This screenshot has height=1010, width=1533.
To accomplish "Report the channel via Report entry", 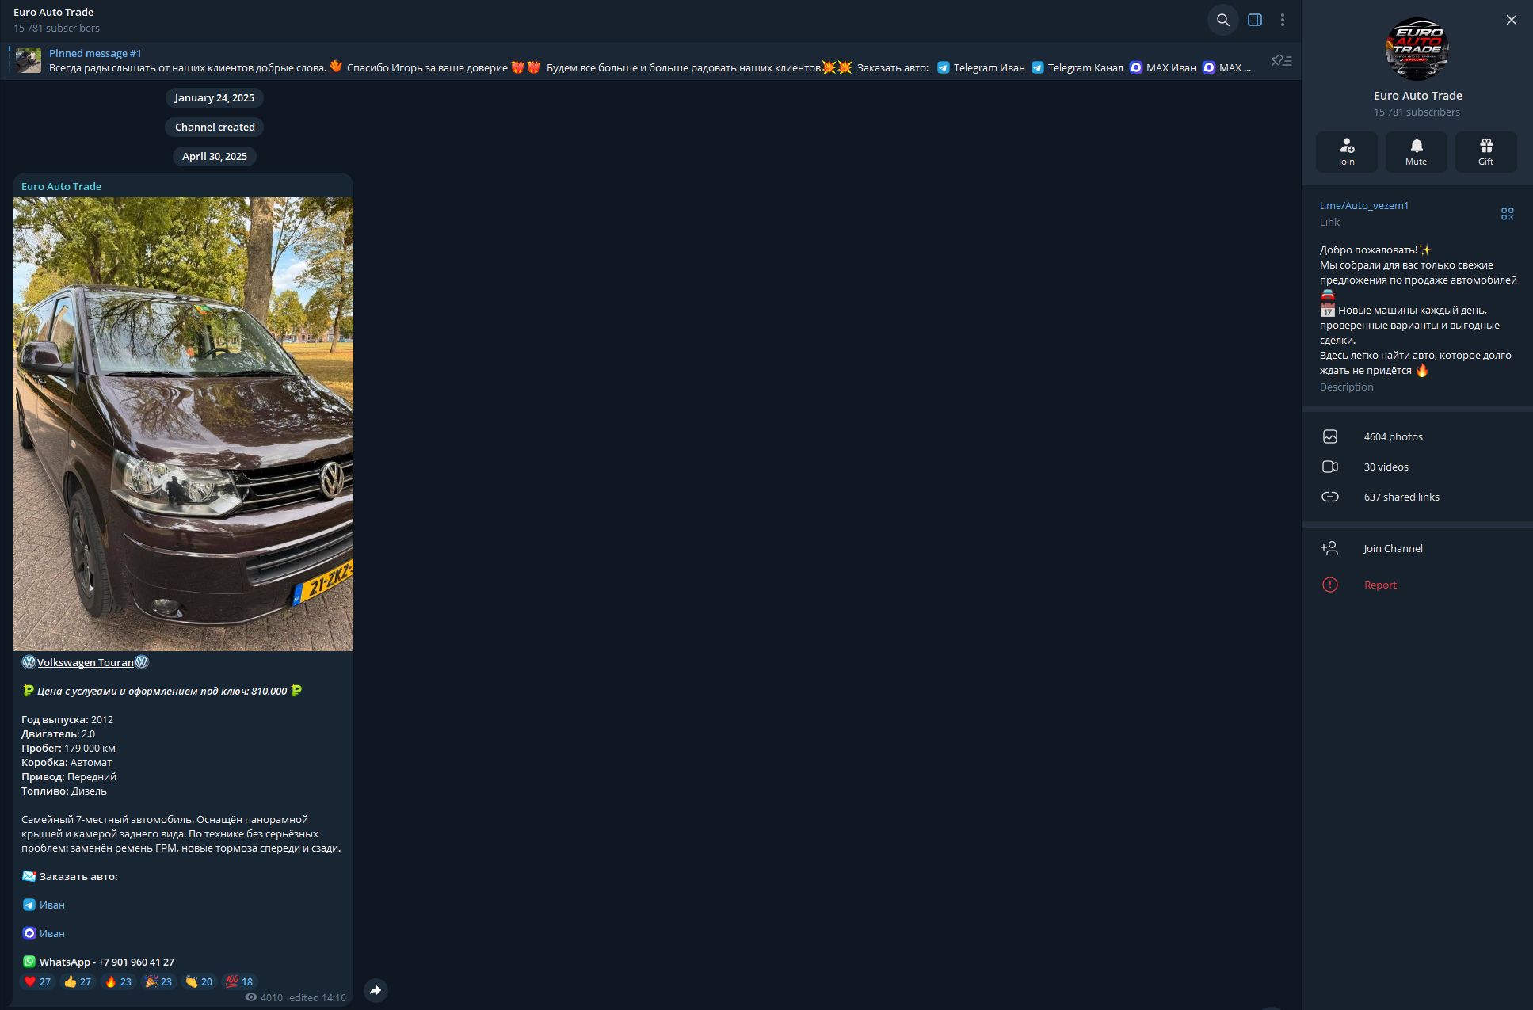I will click(x=1417, y=585).
